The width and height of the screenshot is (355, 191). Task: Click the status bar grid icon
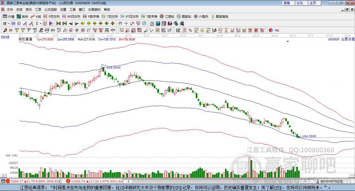[x=3, y=181]
